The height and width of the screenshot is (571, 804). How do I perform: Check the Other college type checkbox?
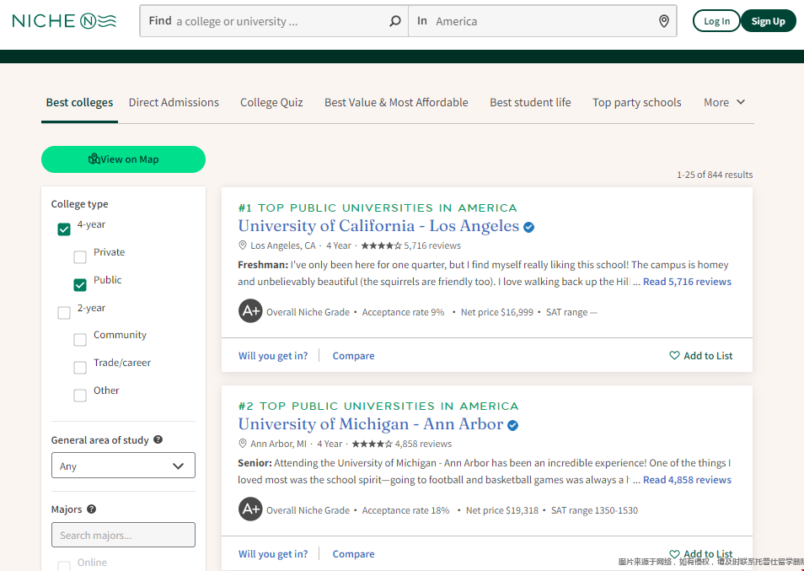click(x=80, y=396)
